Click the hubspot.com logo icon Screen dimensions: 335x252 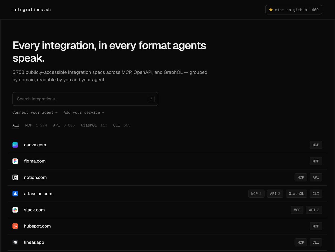15,226
